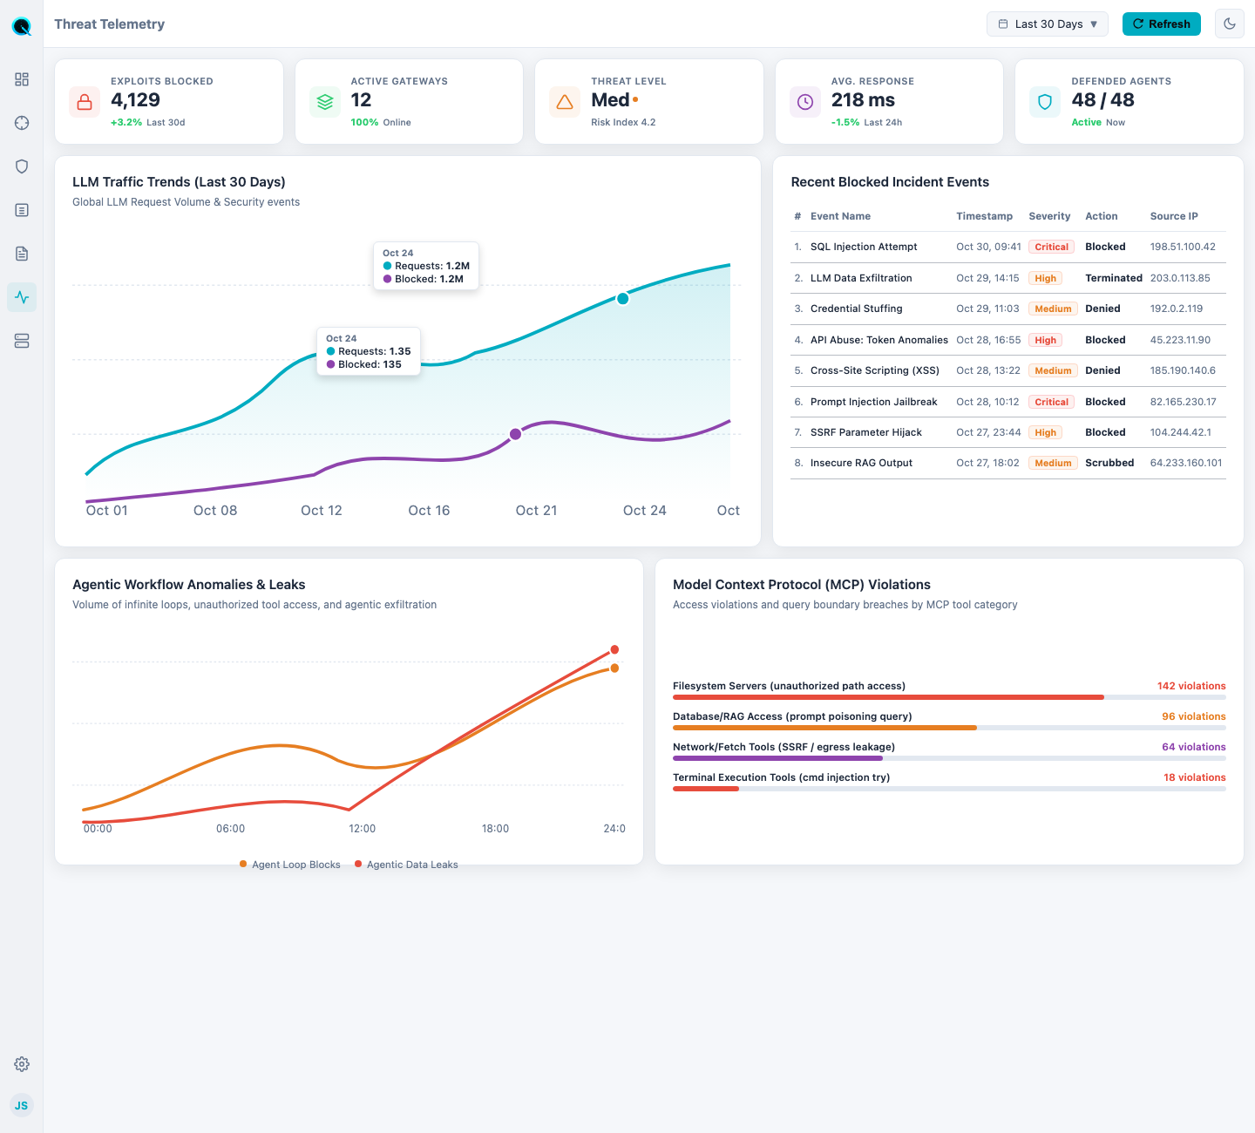Toggle the Agentic Data Leaks legend series
The image size is (1255, 1133).
click(406, 865)
